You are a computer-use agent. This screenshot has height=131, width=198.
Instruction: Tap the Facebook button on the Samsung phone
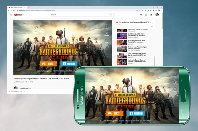(136, 113)
